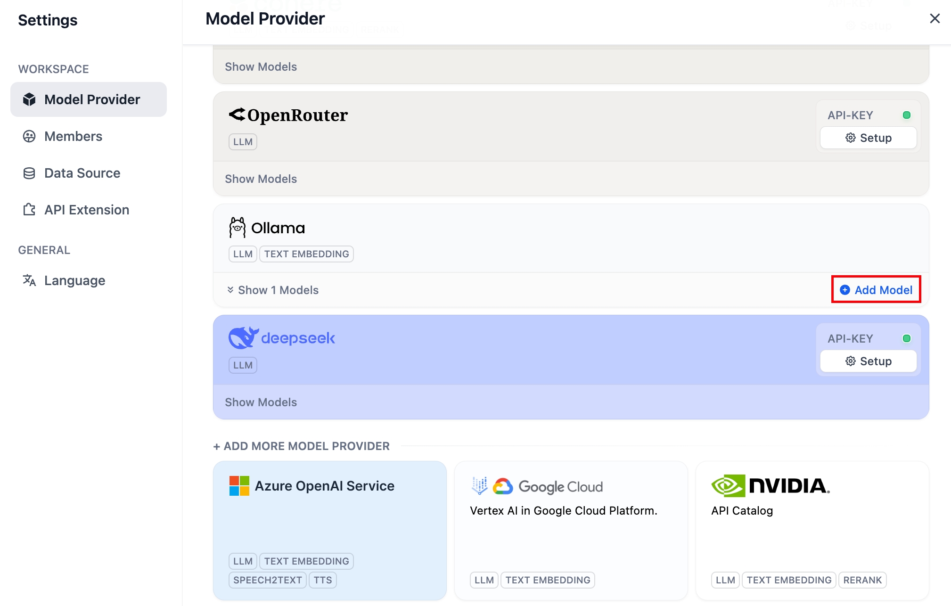The width and height of the screenshot is (951, 606).
Task: Click the Members icon in sidebar
Action: click(29, 136)
